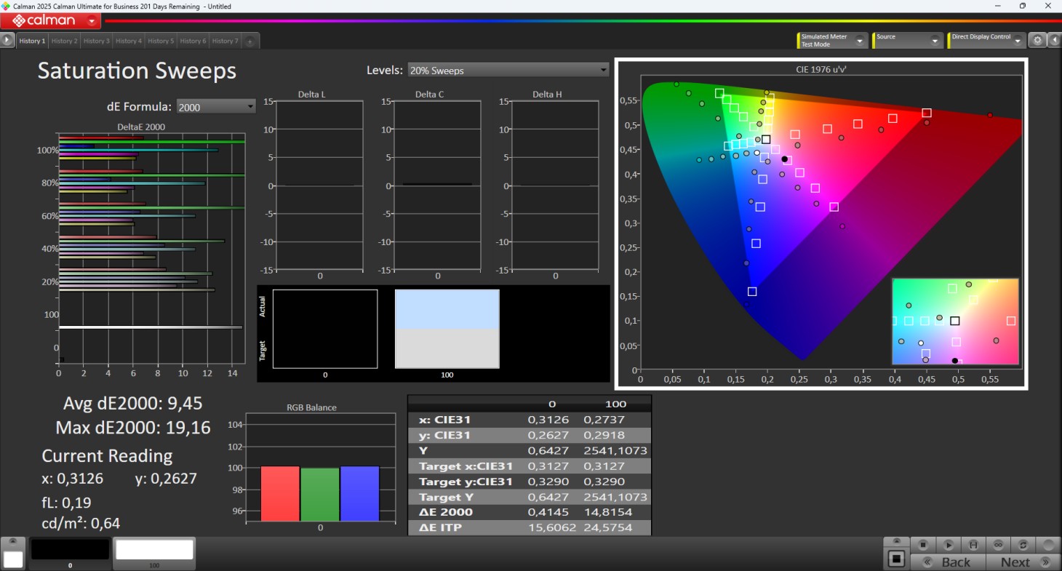Switch to the History 6 tab
1062x571 pixels.
pyautogui.click(x=193, y=41)
